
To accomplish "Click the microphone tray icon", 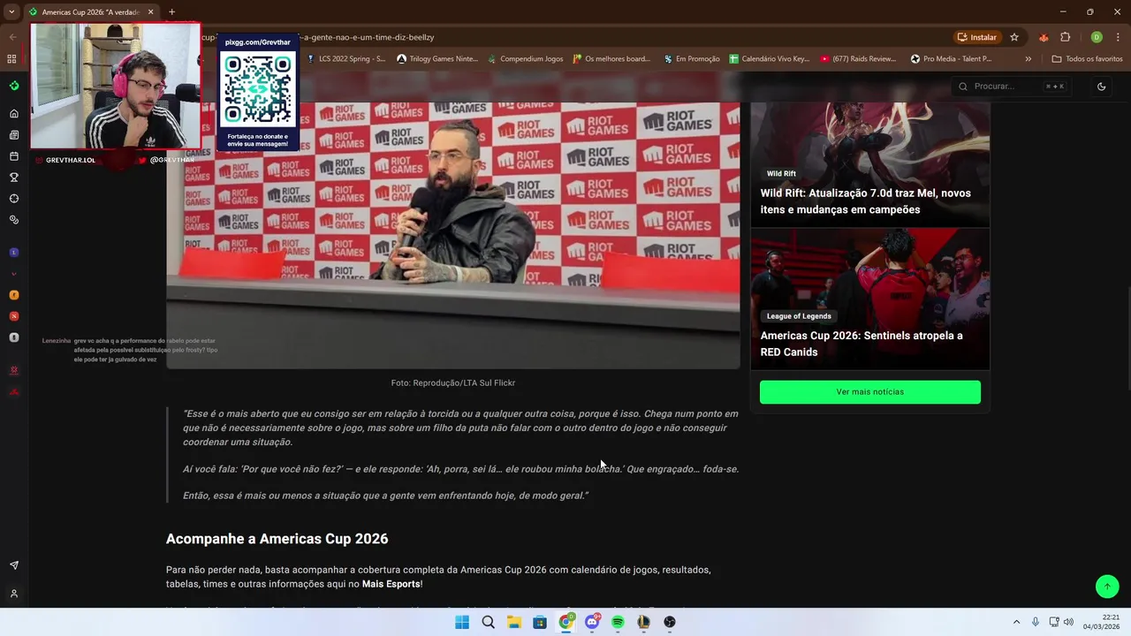I will click(x=1036, y=622).
